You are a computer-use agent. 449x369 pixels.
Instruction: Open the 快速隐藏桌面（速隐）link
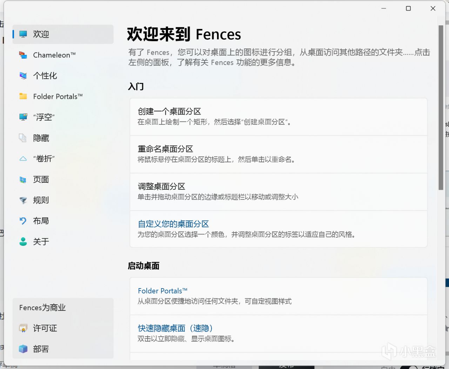pos(175,328)
